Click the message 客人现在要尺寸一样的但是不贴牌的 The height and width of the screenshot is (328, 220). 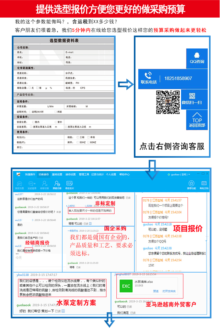click(90, 211)
